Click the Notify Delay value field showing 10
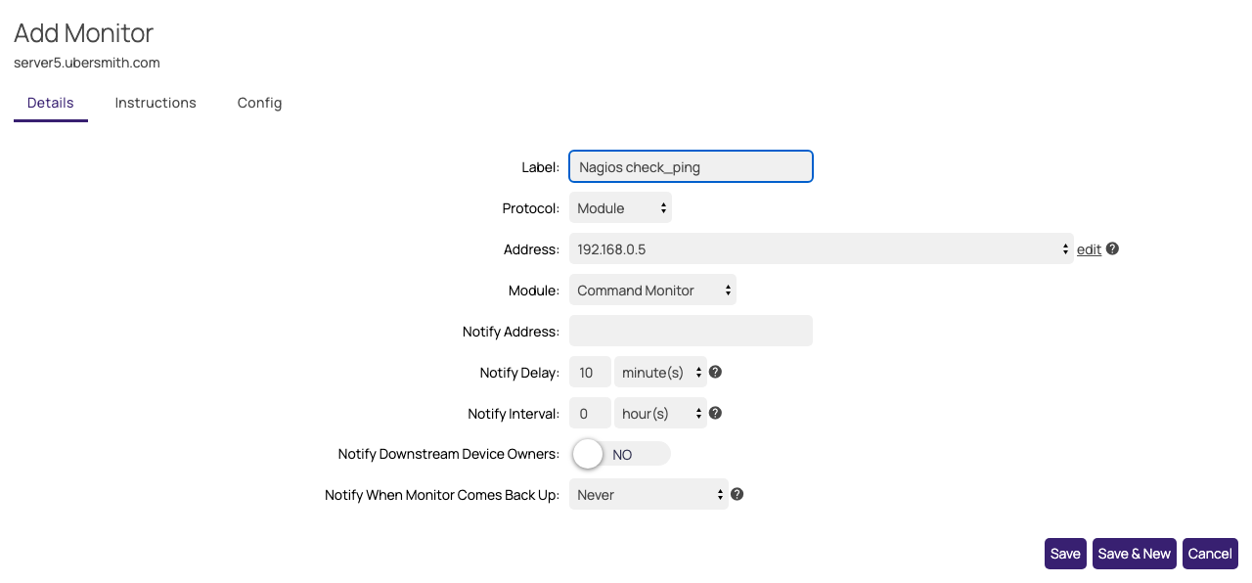This screenshot has width=1252, height=583. tap(590, 372)
